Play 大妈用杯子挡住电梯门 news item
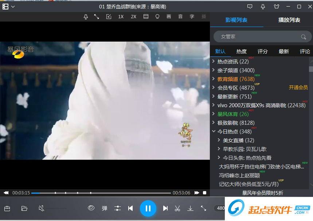The height and width of the screenshot is (221, 313). [261, 167]
